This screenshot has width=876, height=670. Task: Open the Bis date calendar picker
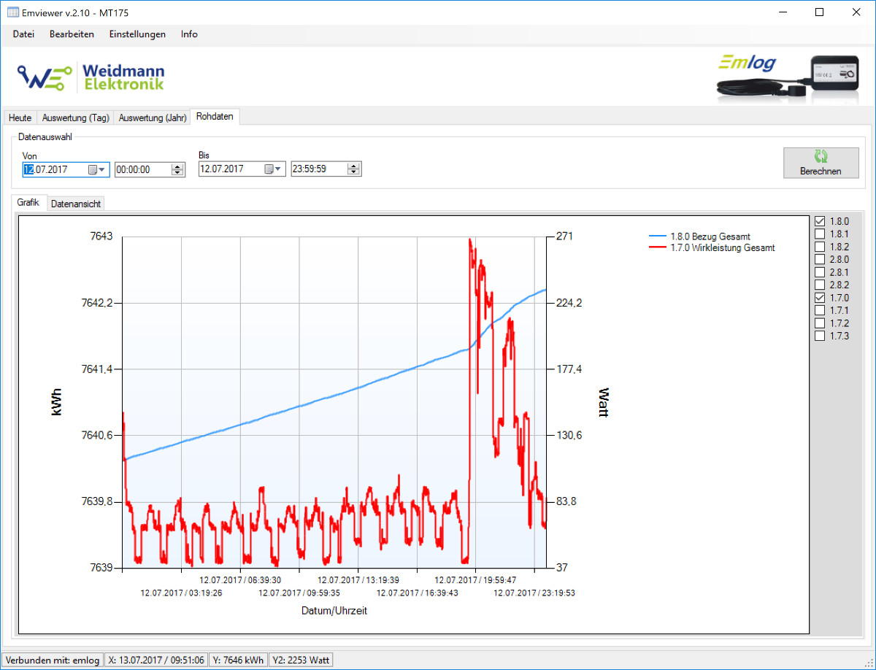coord(272,169)
